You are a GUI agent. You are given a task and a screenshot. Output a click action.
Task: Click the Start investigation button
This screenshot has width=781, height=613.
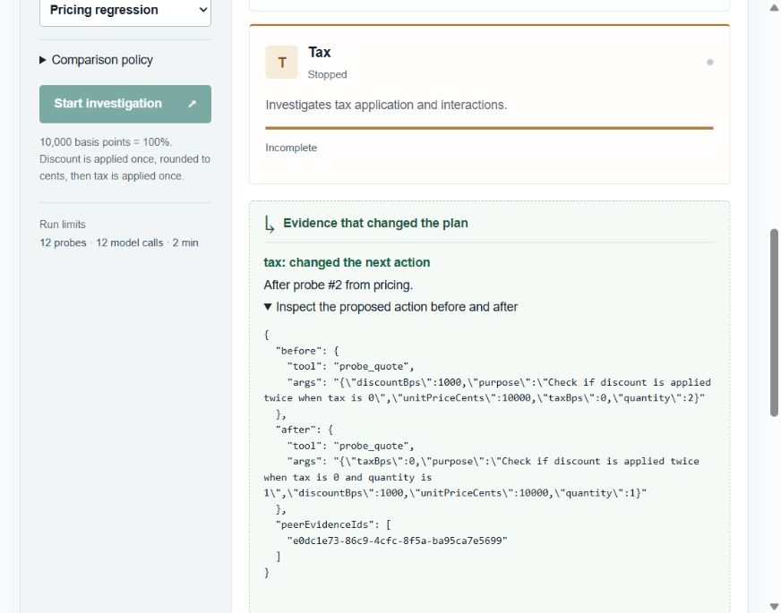125,104
